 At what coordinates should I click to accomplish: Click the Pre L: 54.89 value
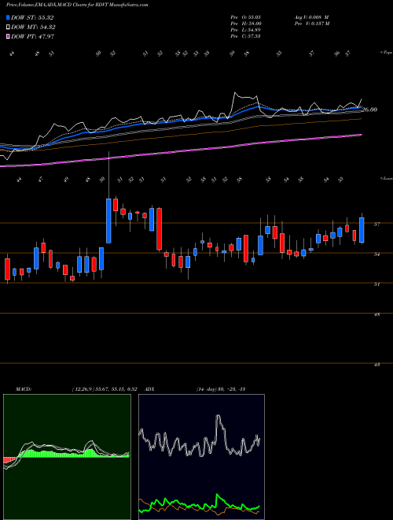246,30
